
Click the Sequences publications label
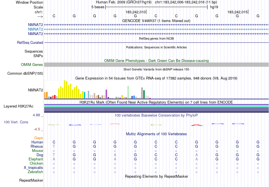click(x=34, y=51)
